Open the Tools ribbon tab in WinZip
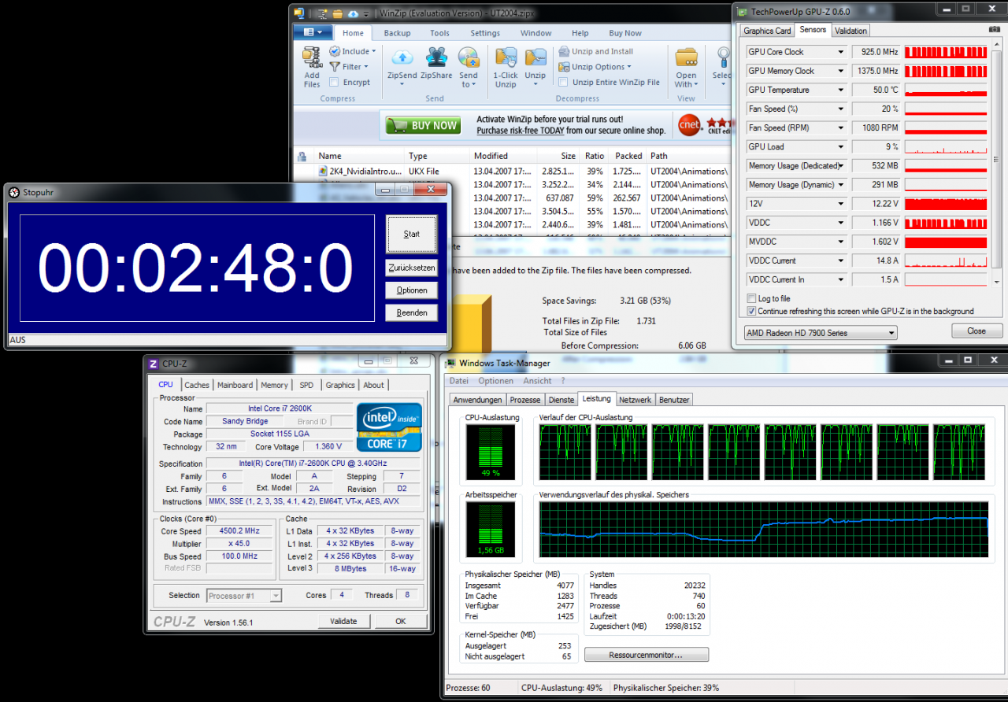The image size is (1008, 702). [x=439, y=33]
